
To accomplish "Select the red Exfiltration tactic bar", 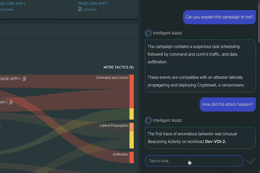I will [x=132, y=157].
